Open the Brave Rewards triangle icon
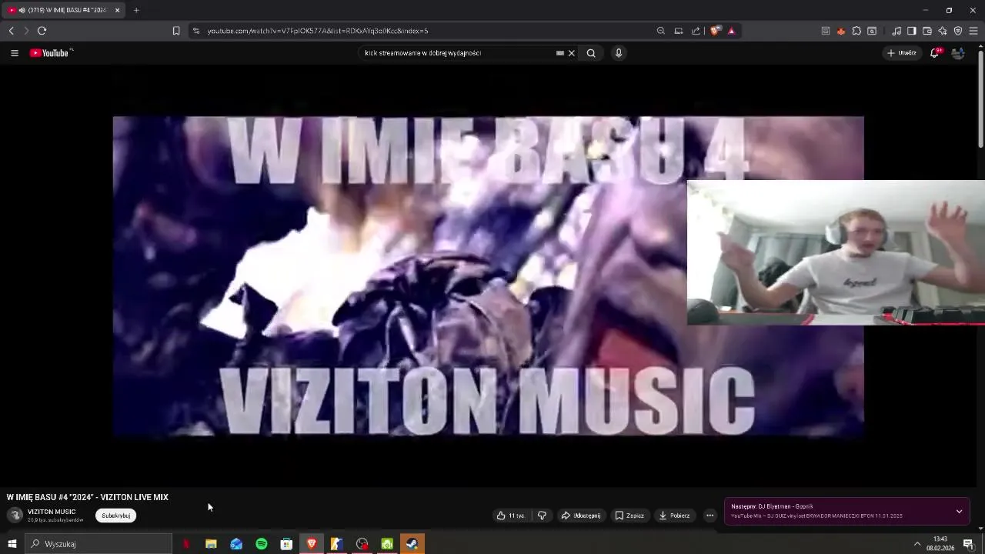This screenshot has height=554, width=985. coord(732,31)
